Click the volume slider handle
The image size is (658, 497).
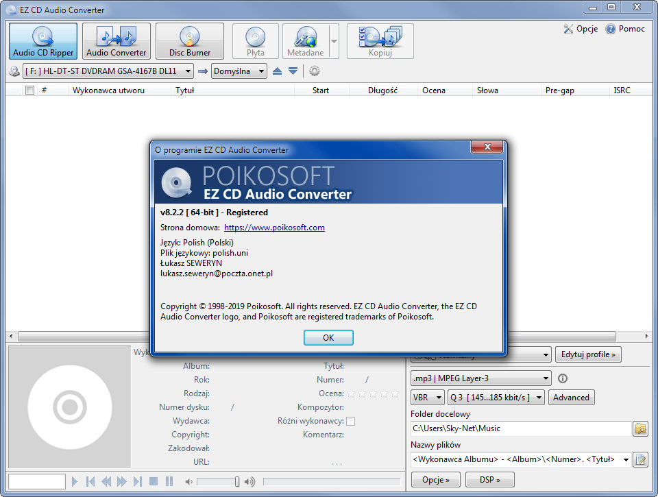point(237,481)
